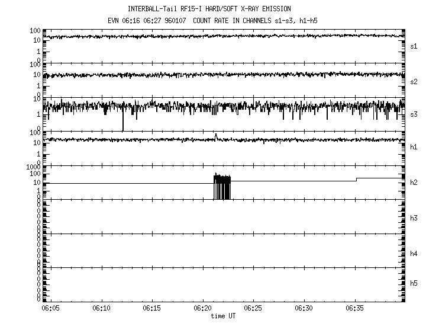The image size is (426, 326).
Task: Select the s2 channel label
Action: click(414, 81)
